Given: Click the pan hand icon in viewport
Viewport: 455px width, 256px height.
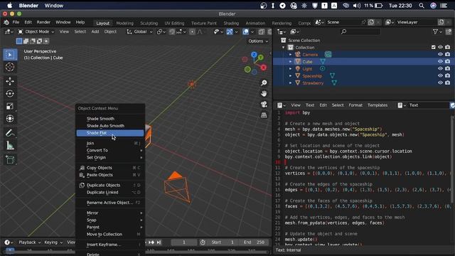Looking at the screenshot, I should tap(264, 94).
